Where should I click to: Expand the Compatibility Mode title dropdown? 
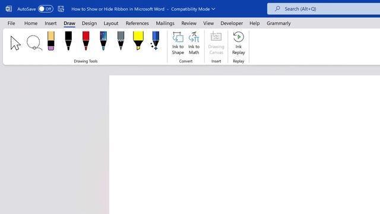point(213,9)
